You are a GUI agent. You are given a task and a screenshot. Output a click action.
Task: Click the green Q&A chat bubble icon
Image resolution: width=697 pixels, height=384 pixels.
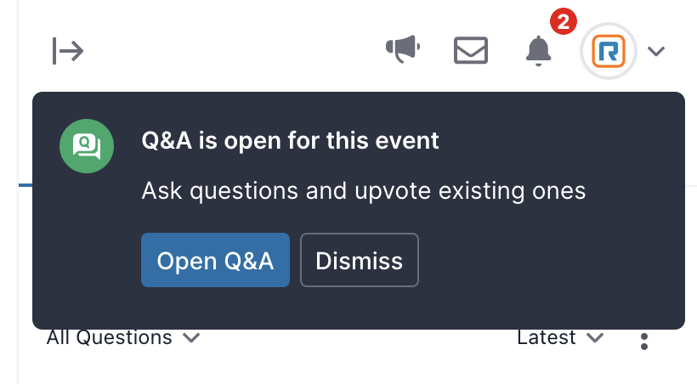pos(87,146)
